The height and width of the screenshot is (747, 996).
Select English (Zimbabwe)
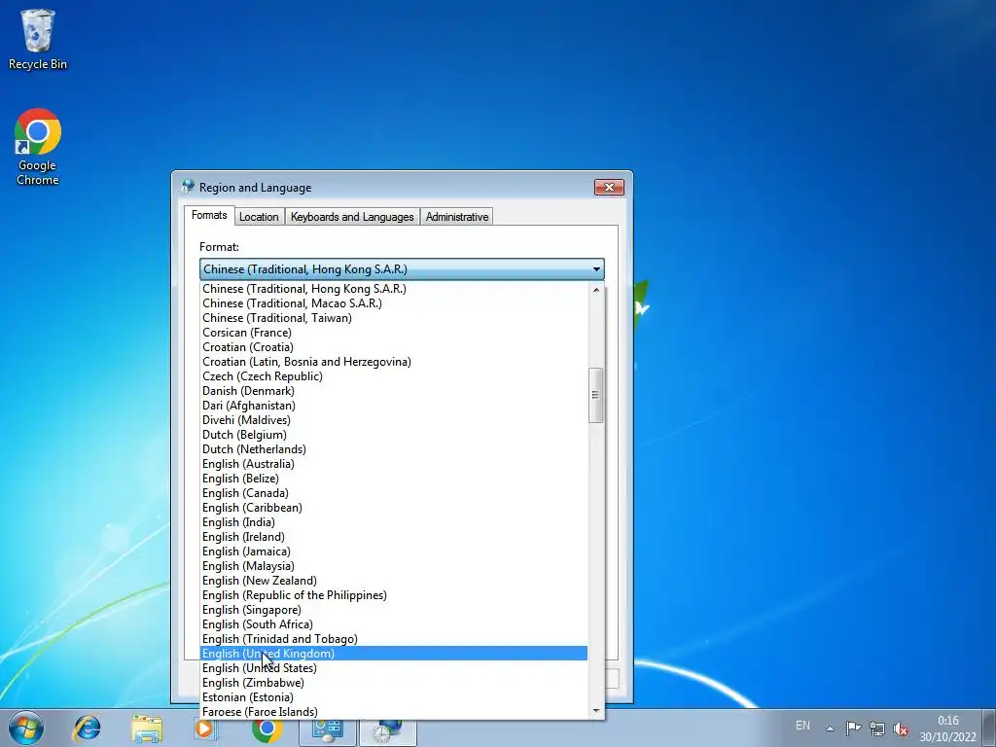pyautogui.click(x=394, y=683)
